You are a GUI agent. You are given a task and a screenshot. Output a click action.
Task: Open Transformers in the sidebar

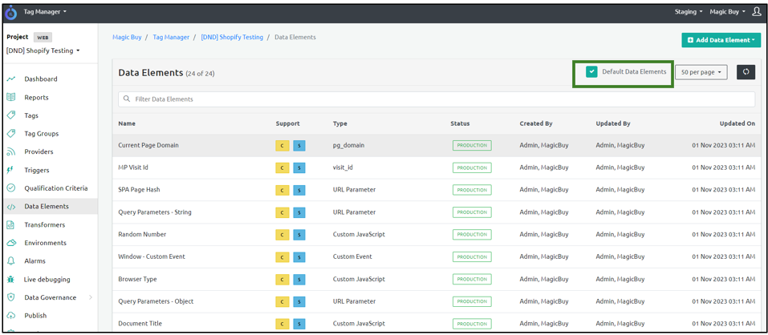[44, 225]
